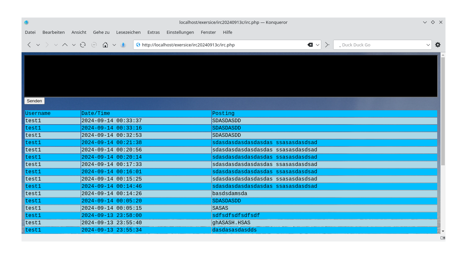The image size is (467, 267).
Task: Navigate back using the back arrow icon
Action: [x=29, y=45]
